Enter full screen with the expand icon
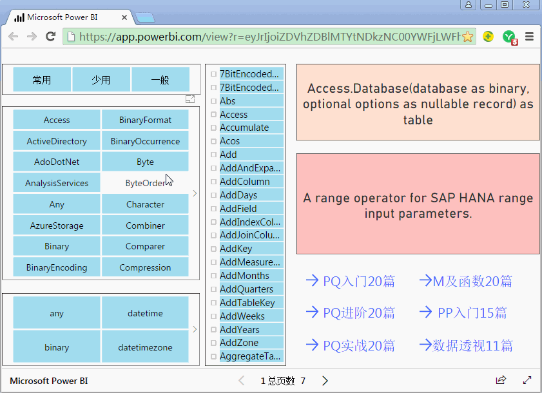542x393 pixels. pyautogui.click(x=527, y=380)
